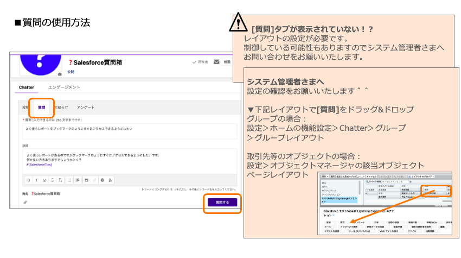Click the #[SalesforceTips] topic link
Image resolution: width=461 pixels, height=258 pixels.
39,165
